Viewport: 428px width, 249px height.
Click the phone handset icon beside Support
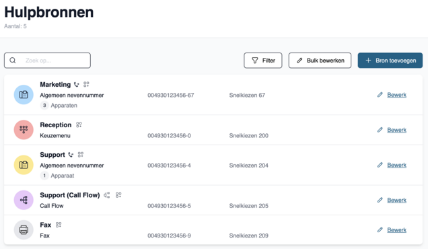[x=71, y=155]
